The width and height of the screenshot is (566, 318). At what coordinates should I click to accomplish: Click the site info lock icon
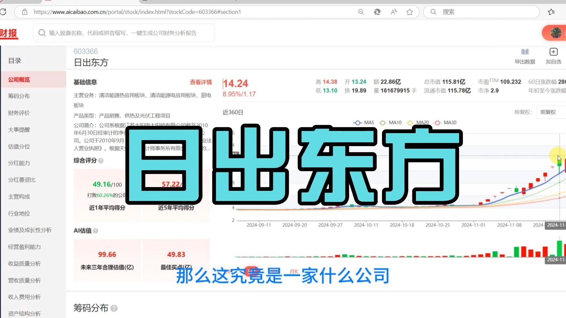[25, 12]
